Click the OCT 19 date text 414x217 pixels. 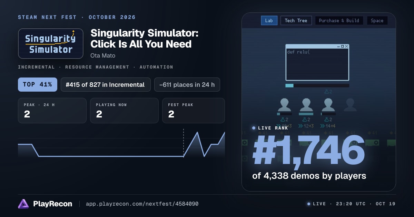pyautogui.click(x=384, y=204)
